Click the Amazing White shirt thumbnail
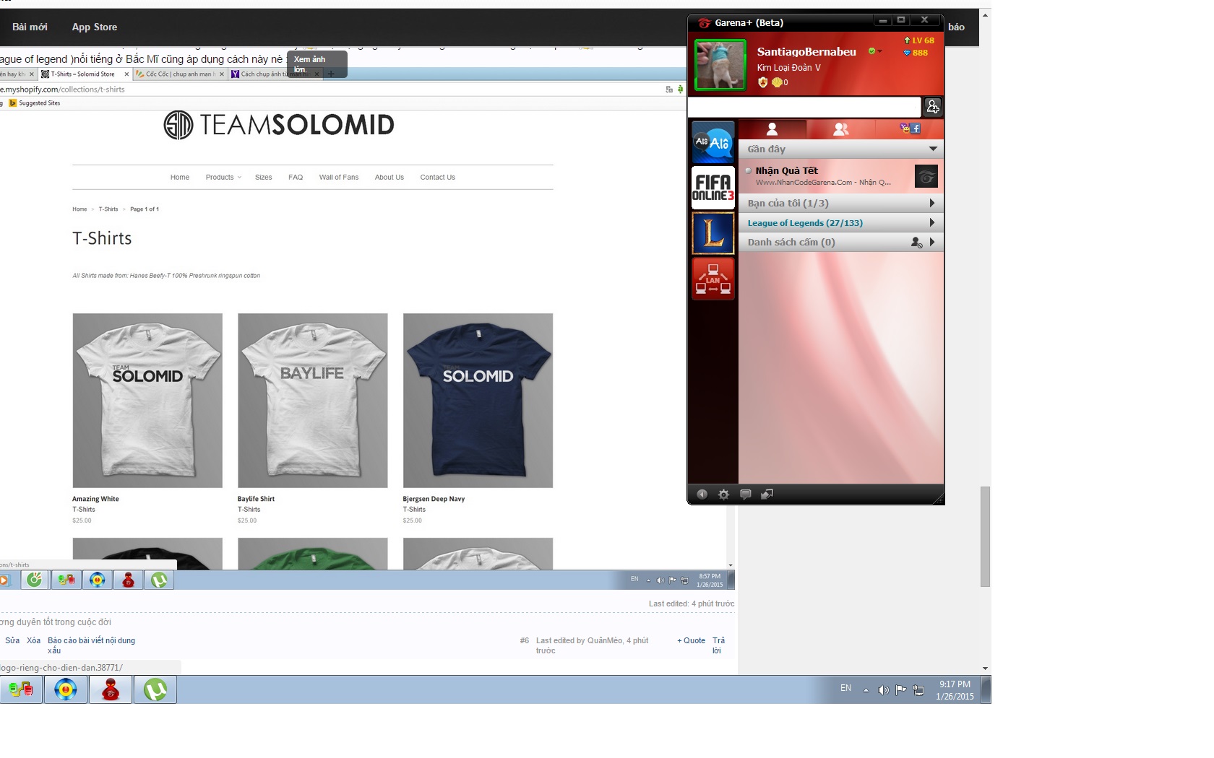 147,401
